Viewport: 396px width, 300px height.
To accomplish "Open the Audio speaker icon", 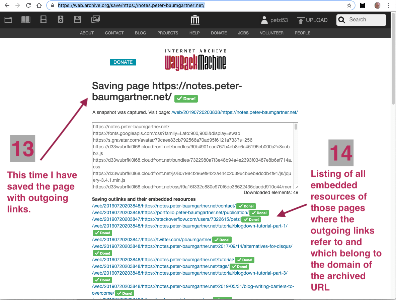I will (x=61, y=20).
